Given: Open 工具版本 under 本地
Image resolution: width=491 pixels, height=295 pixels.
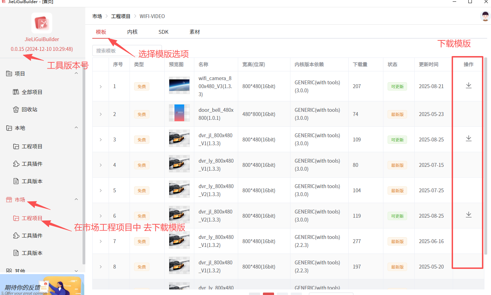Looking at the screenshot, I should [x=28, y=181].
